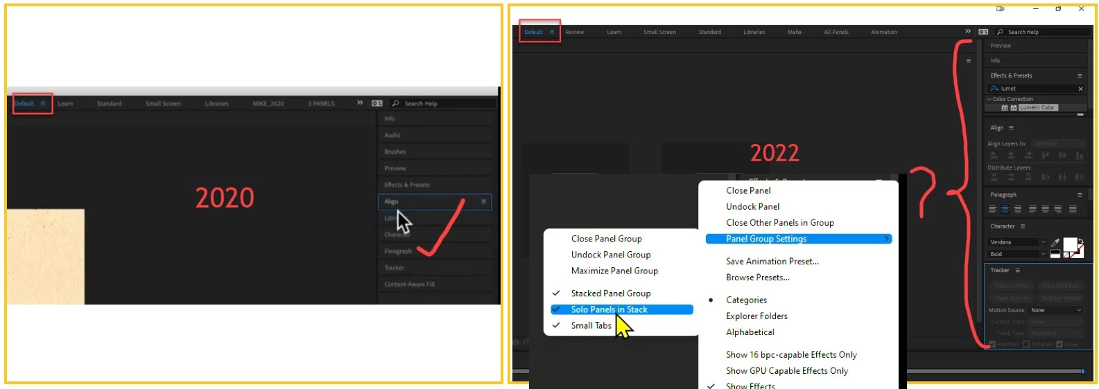The height and width of the screenshot is (389, 1099).
Task: Switch to All Panels workspace
Action: [836, 32]
